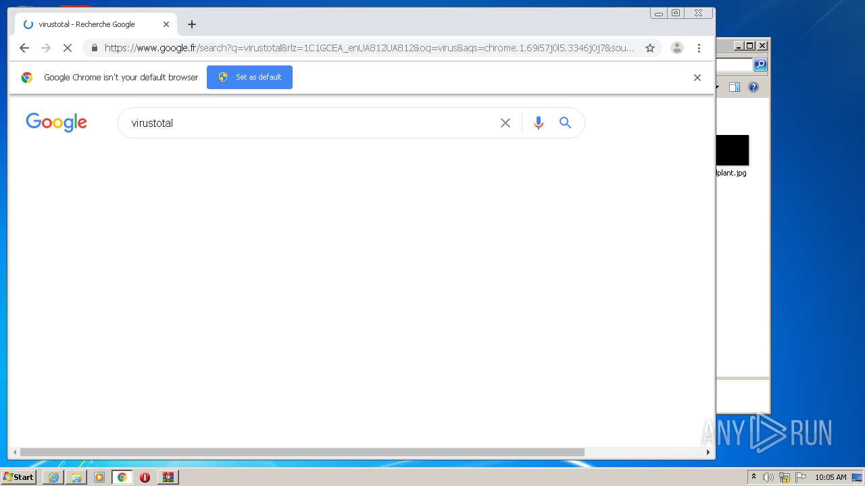Click in the virustotal search box

(x=311, y=123)
